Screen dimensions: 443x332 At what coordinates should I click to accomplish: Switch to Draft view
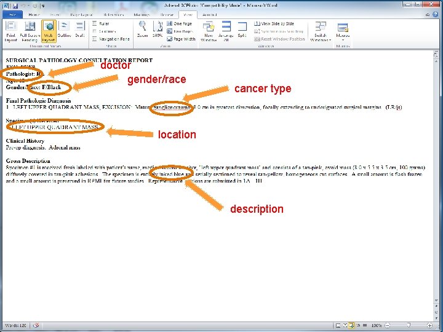79,30
